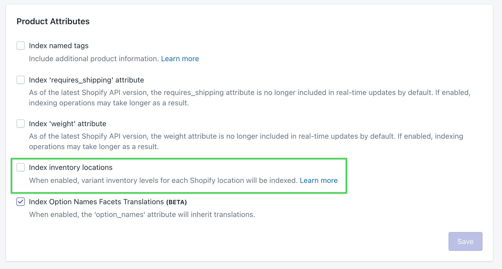Image resolution: width=502 pixels, height=269 pixels.
Task: Toggle the weight attribute indexing on
Action: click(x=21, y=124)
